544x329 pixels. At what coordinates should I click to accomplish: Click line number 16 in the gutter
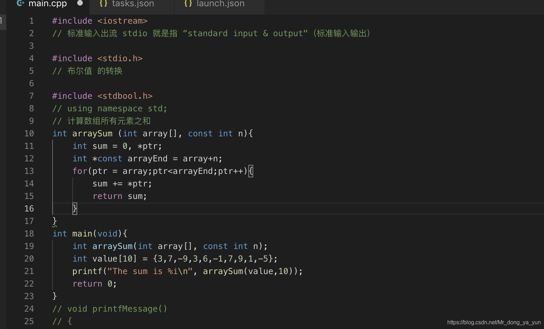pyautogui.click(x=29, y=208)
